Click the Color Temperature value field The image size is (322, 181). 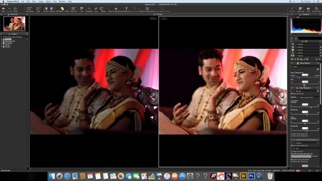tap(305, 75)
